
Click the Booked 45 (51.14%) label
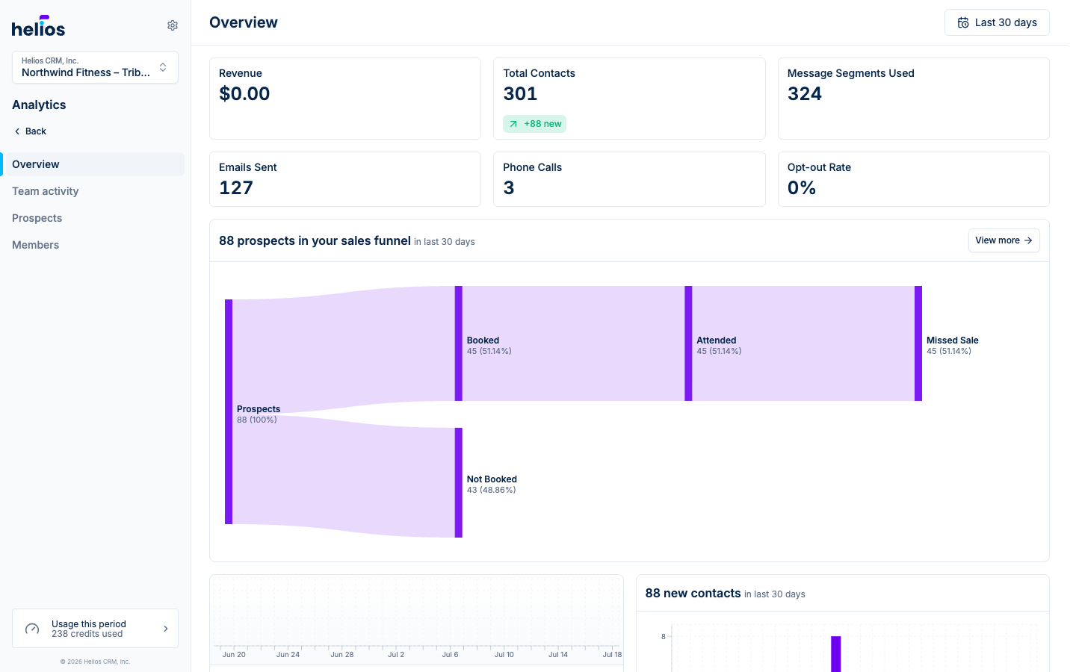[x=489, y=346]
